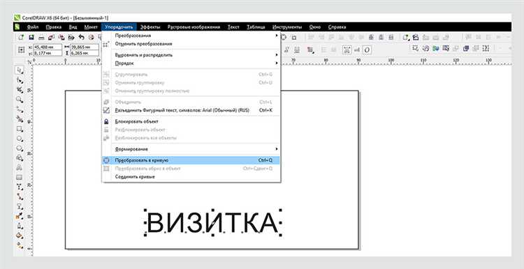Select the Table tool
The height and width of the screenshot is (269, 524).
point(20,177)
